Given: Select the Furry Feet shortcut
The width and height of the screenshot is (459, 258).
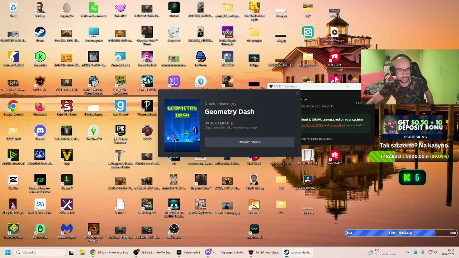Looking at the screenshot, I should tap(174, 34).
